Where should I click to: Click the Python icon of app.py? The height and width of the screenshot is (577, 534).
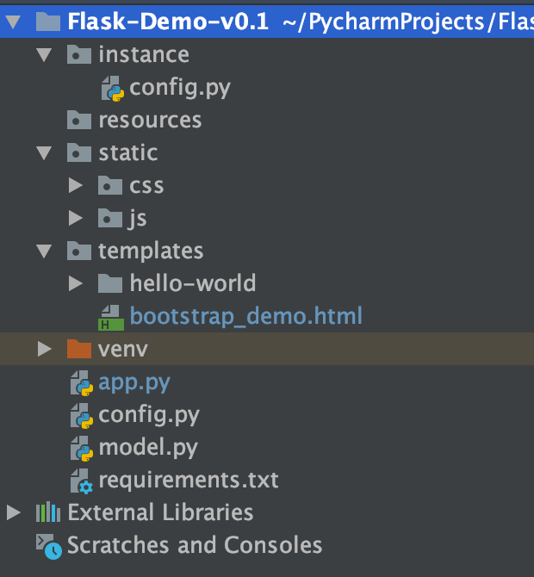(82, 383)
